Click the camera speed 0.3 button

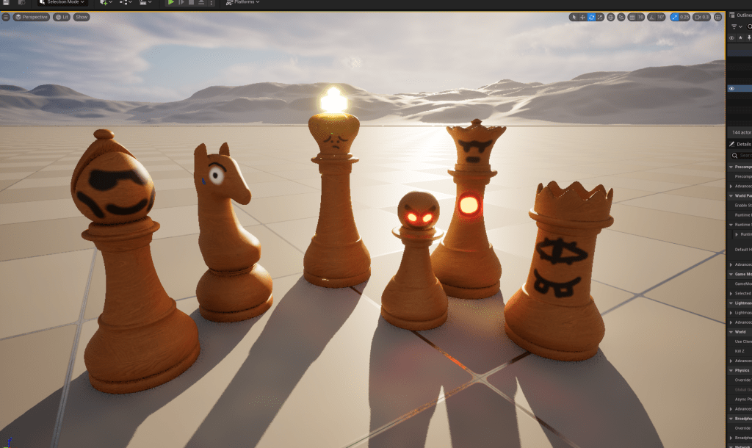pos(701,17)
